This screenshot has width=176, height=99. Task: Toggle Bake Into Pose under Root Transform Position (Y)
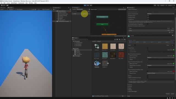tap(148, 64)
